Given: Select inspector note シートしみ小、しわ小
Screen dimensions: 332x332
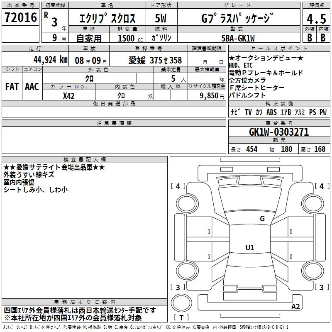Looking at the screenshot, I should [x=36, y=190].
